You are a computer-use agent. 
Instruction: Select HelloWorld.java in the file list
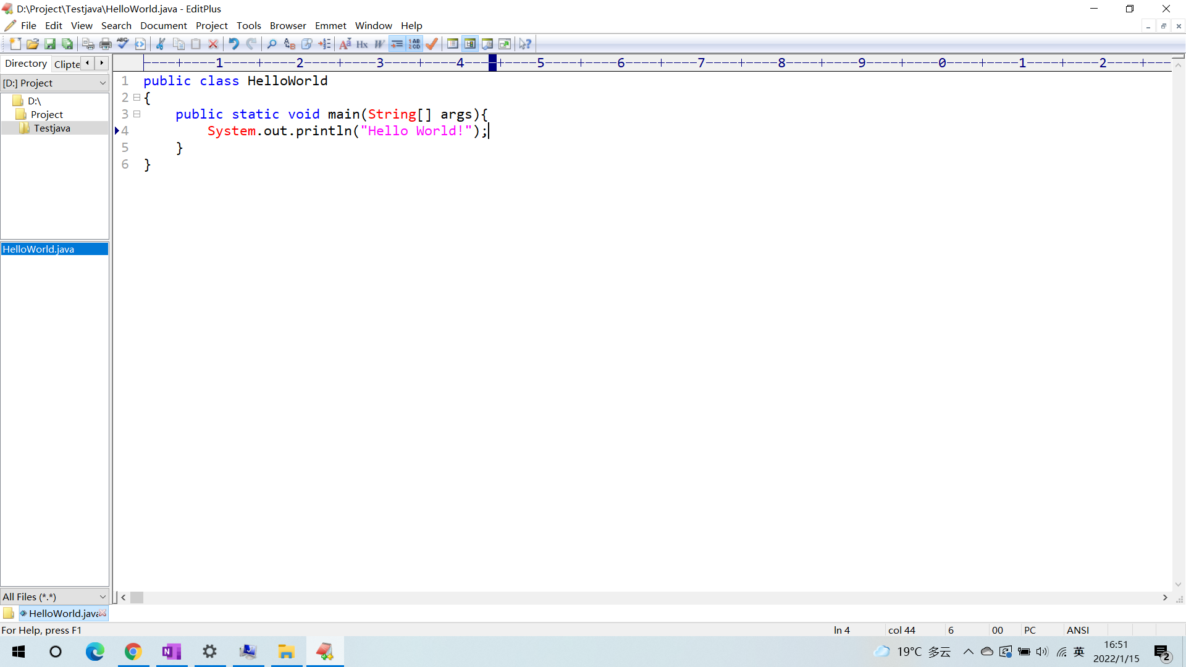[x=38, y=249]
